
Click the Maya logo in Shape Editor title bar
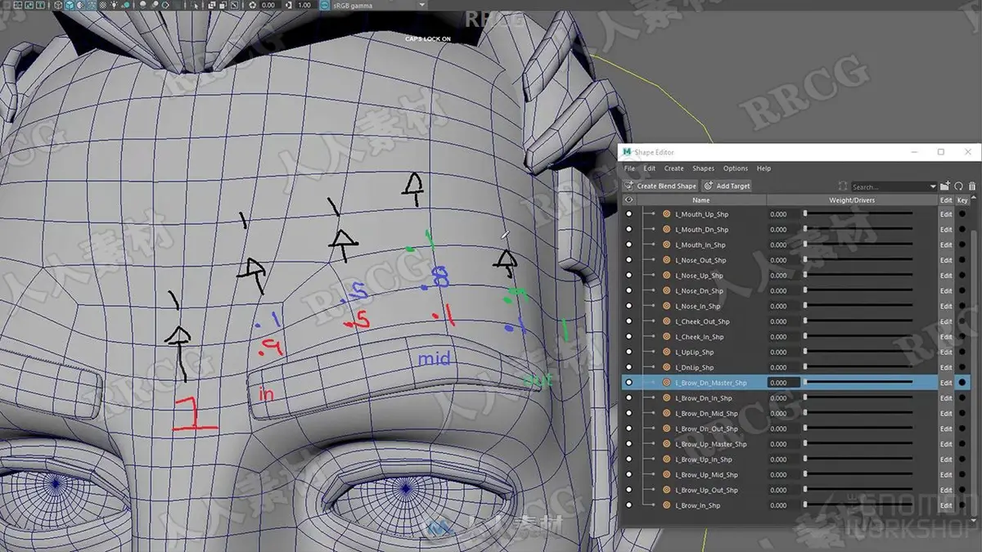pos(627,152)
